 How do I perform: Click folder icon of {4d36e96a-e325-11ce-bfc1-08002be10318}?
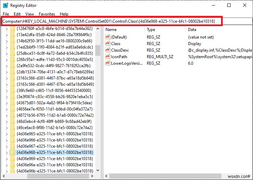click(x=12, y=165)
